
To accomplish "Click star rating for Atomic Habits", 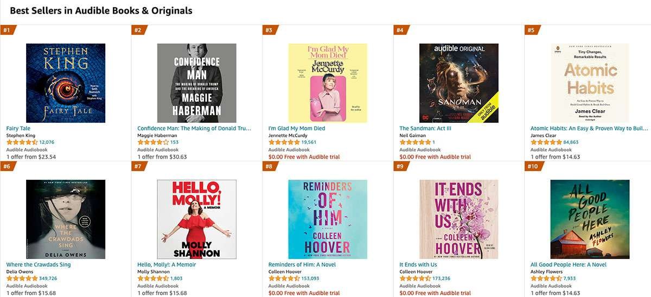I will pos(546,142).
